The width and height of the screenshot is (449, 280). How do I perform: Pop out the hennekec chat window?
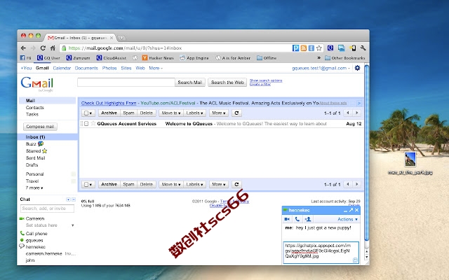[x=351, y=210]
